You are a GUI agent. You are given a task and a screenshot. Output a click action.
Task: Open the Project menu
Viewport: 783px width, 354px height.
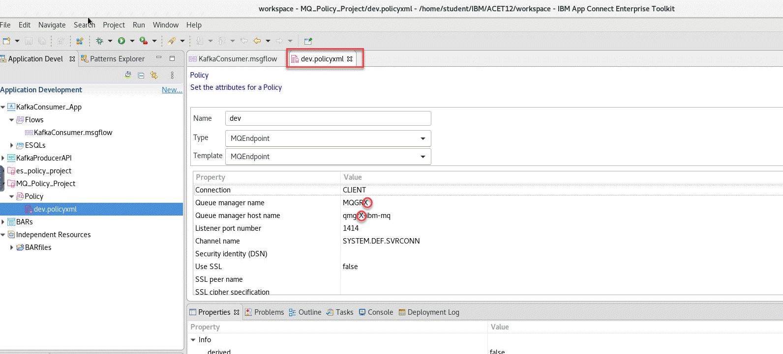[x=114, y=25]
